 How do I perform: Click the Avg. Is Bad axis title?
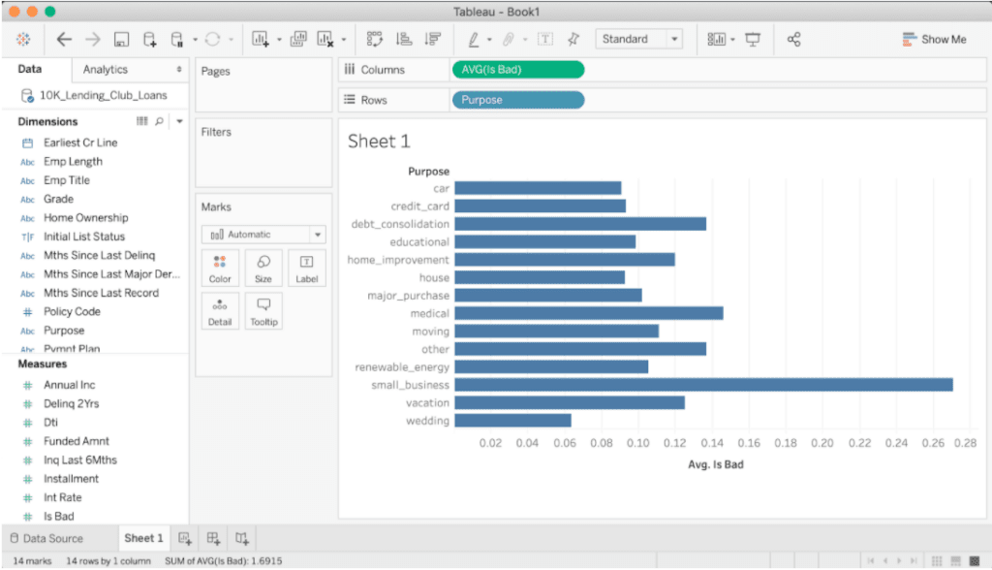(x=716, y=464)
